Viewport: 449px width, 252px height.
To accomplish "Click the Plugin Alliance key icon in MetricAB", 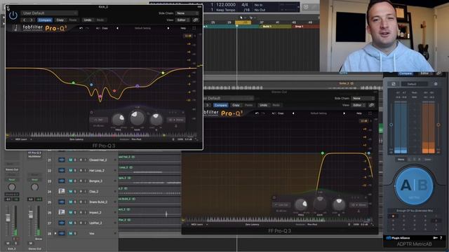I will coord(435,238).
